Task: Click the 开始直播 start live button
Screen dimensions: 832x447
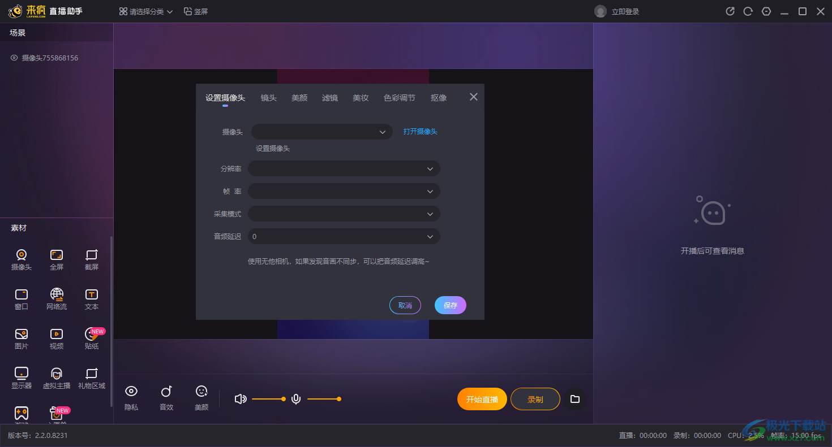Action: (482, 399)
